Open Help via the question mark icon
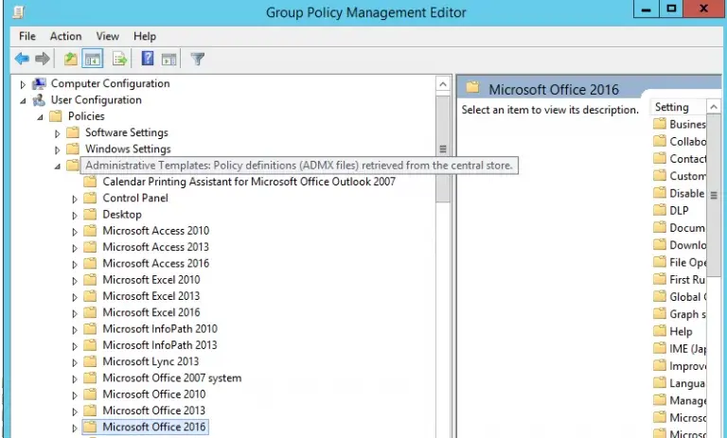The width and height of the screenshot is (727, 438). (x=148, y=59)
